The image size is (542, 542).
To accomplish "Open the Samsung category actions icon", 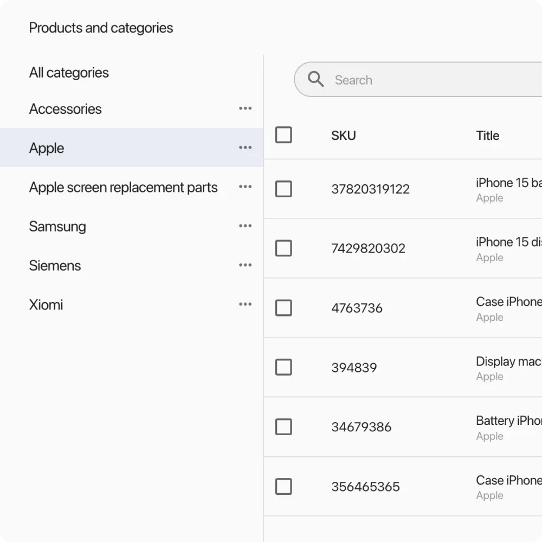I will [245, 225].
